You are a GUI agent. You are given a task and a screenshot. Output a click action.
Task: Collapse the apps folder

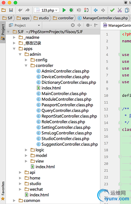[14, 49]
